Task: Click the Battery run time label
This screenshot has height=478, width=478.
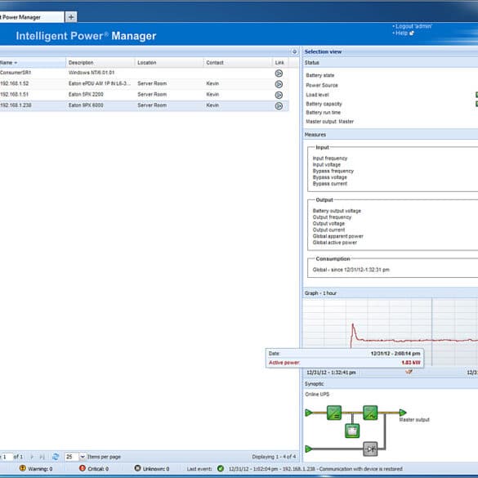Action: pos(323,113)
